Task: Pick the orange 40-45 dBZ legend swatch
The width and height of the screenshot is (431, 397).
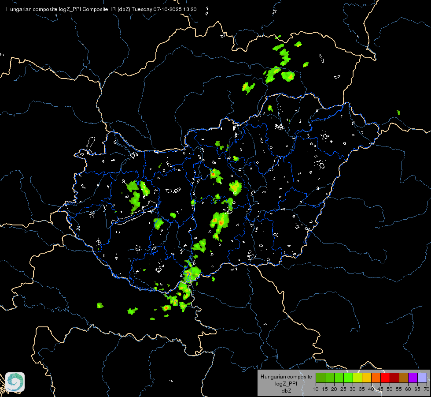Action: pos(376,378)
